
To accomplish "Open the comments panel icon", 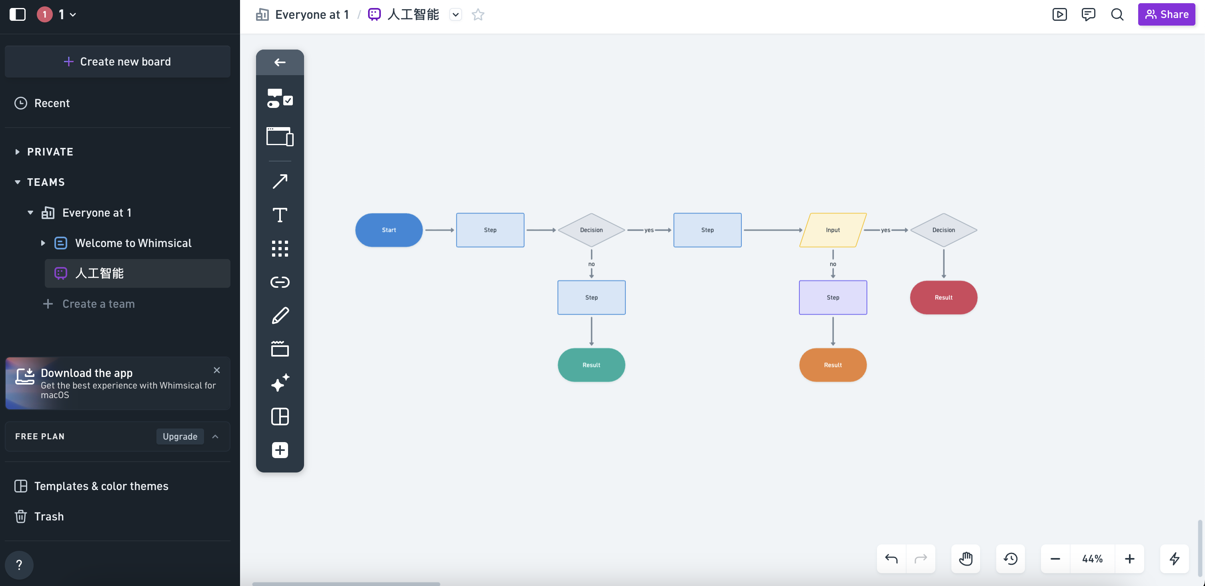I will click(1089, 14).
